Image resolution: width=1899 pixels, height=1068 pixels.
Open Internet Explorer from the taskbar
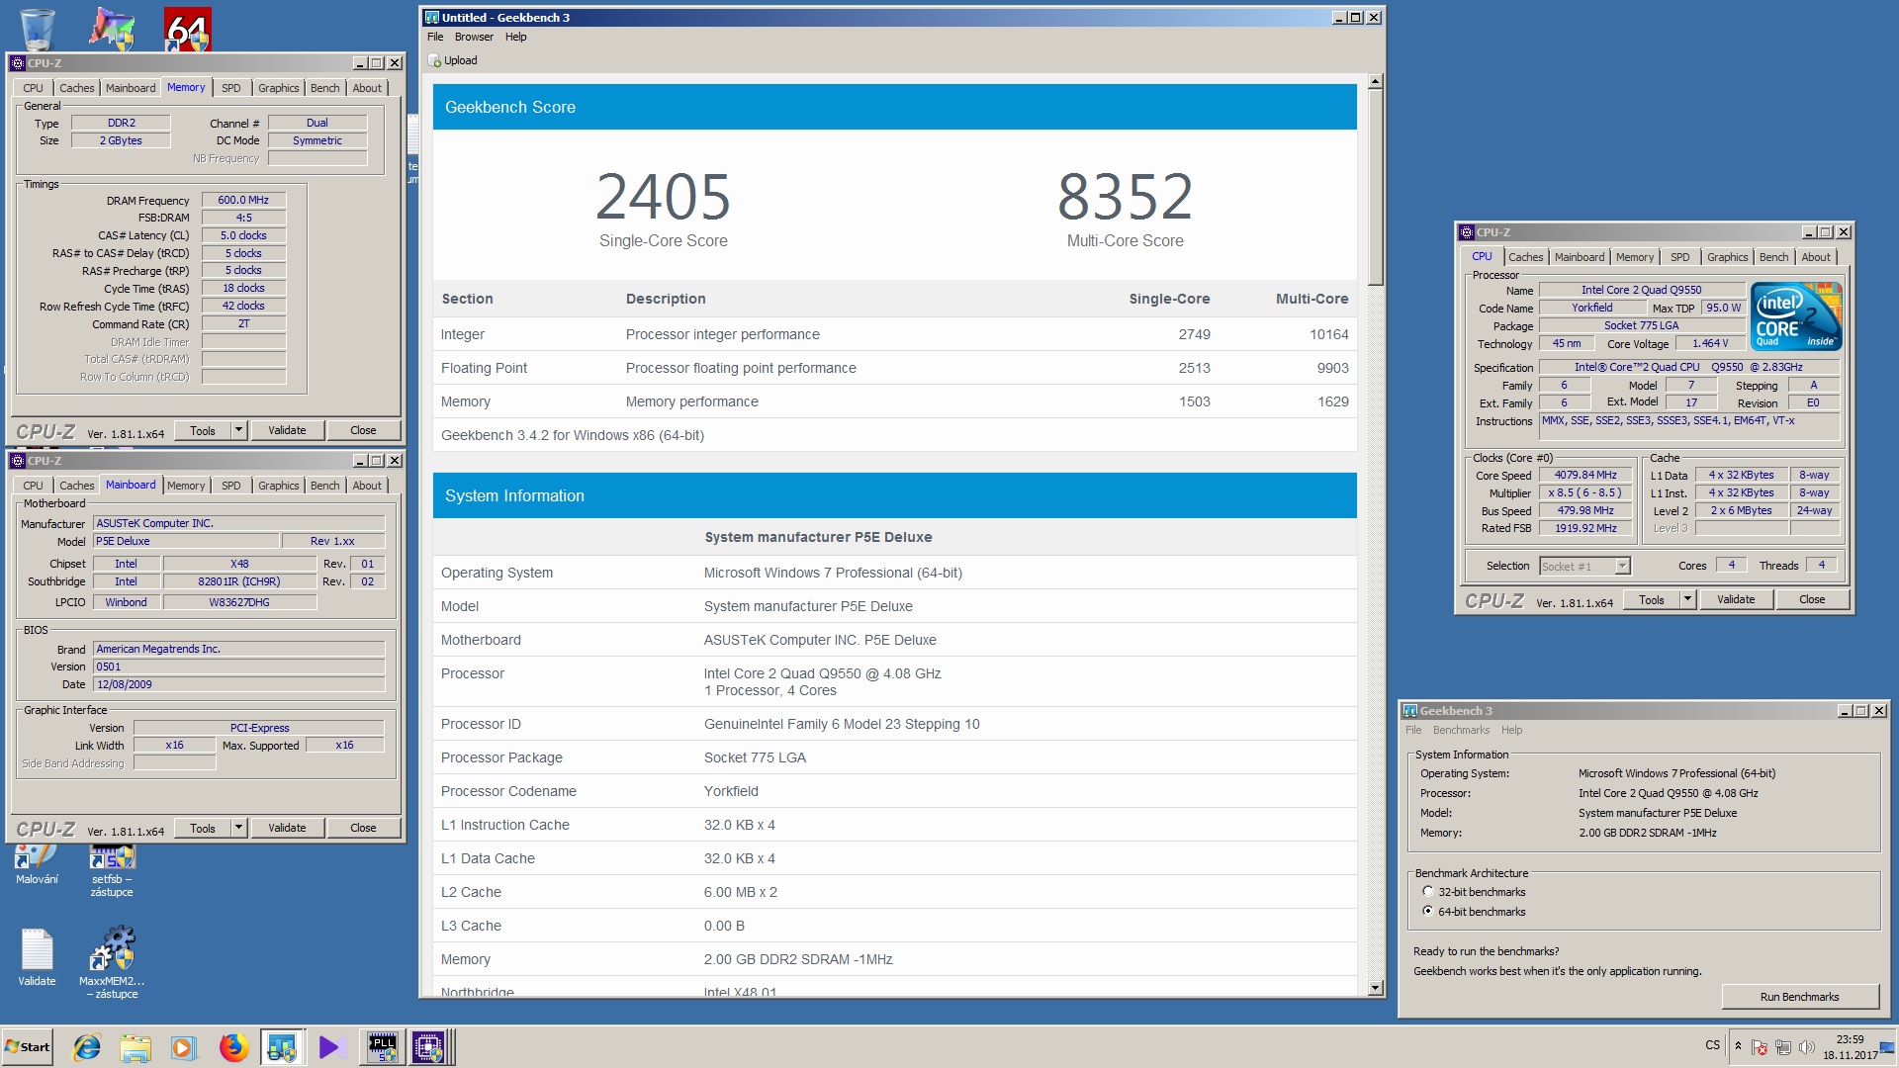(x=87, y=1047)
